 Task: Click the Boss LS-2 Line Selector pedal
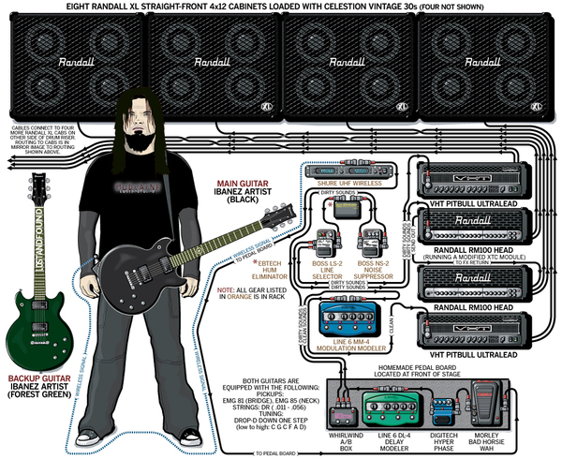coord(325,243)
